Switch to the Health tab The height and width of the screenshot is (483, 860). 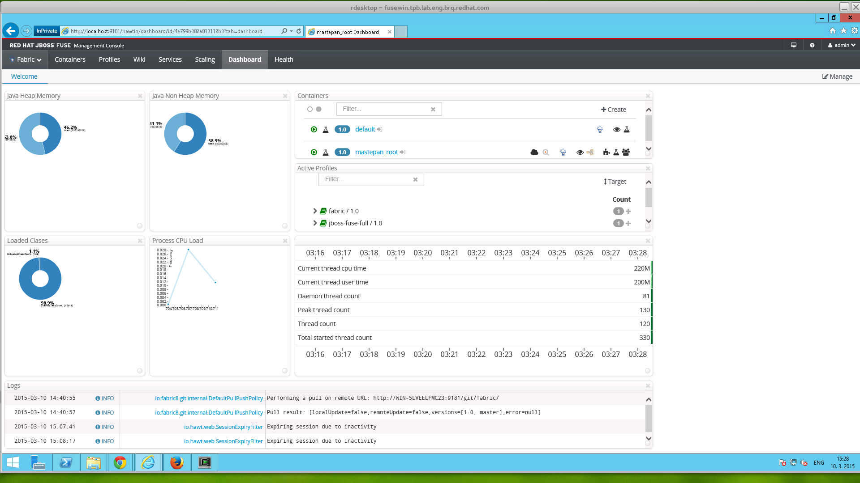coord(284,59)
